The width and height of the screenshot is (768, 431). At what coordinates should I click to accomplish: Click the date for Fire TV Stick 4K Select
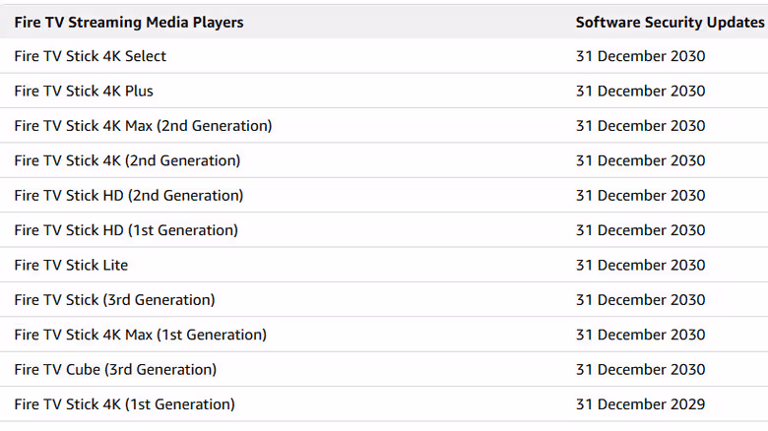click(x=641, y=56)
